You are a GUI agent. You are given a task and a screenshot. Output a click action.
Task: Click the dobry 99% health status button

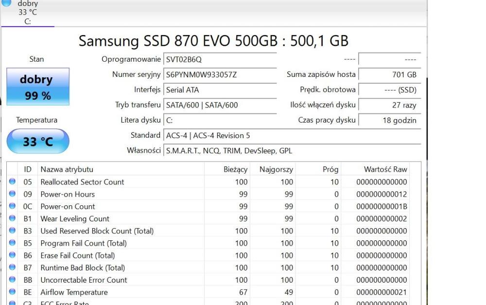[x=37, y=86]
